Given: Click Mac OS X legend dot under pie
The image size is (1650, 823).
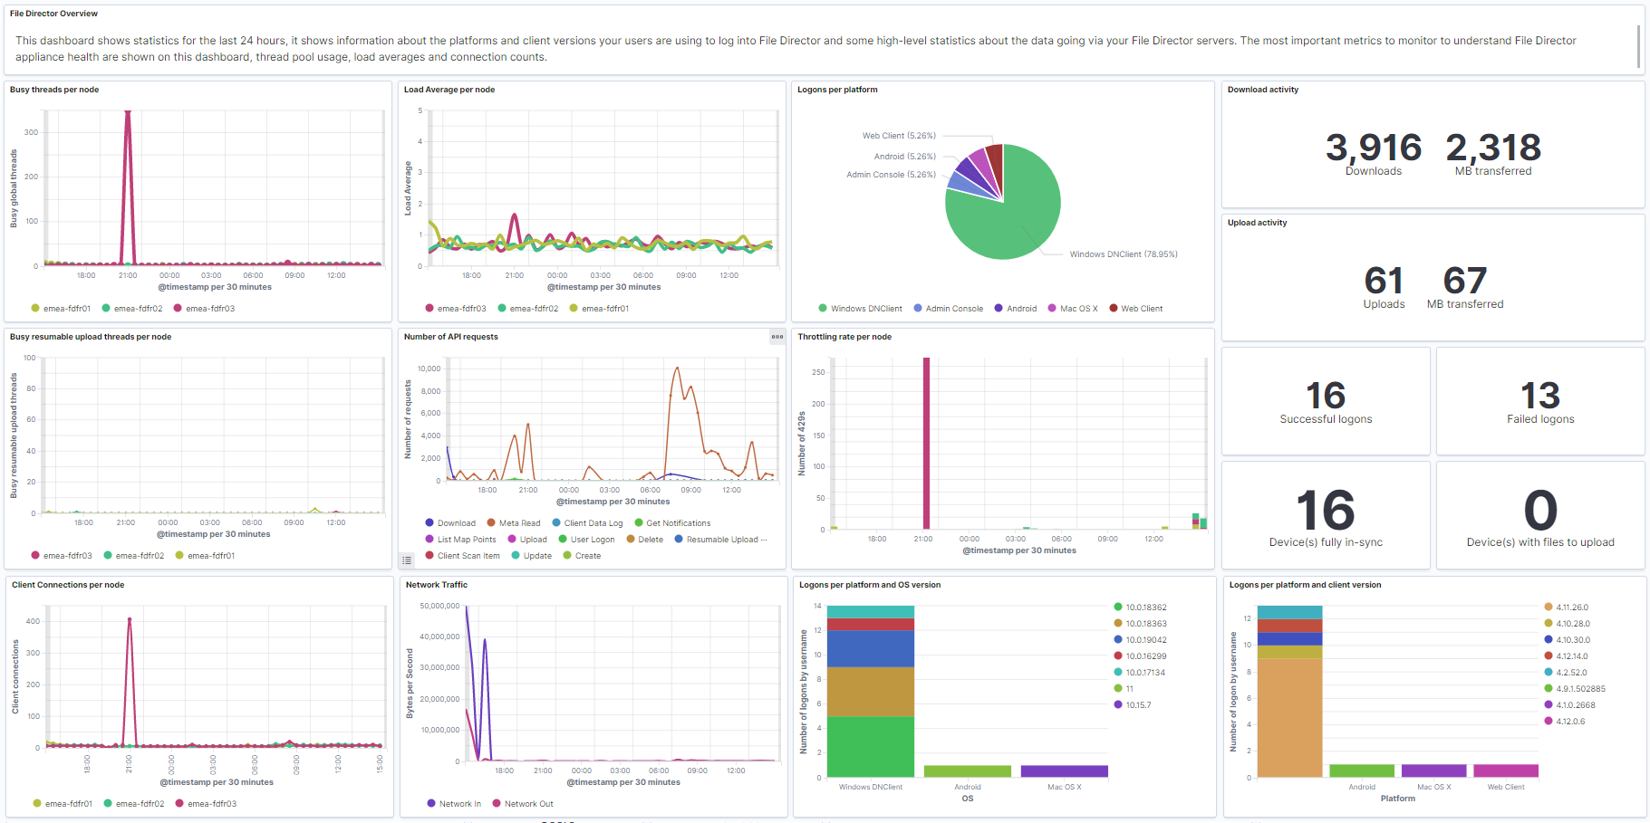Looking at the screenshot, I should (x=1052, y=309).
